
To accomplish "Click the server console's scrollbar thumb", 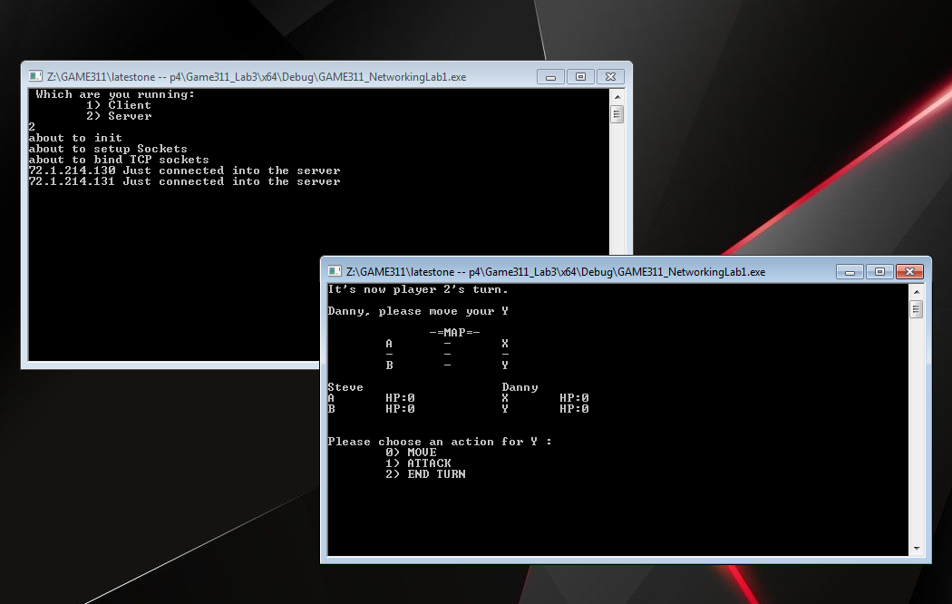I will tap(617, 114).
